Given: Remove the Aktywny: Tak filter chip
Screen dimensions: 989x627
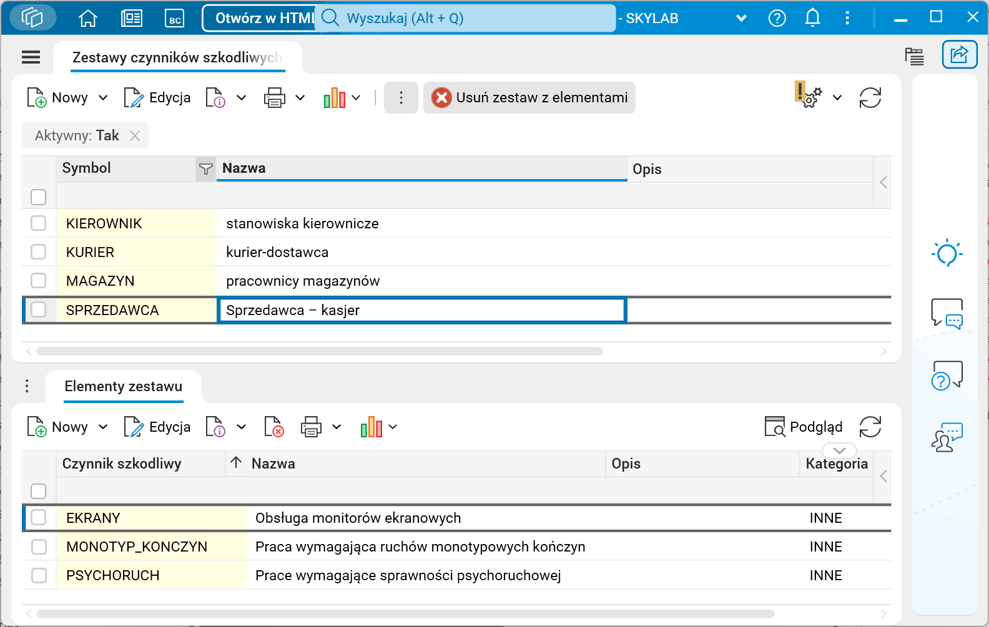Looking at the screenshot, I should (x=135, y=135).
